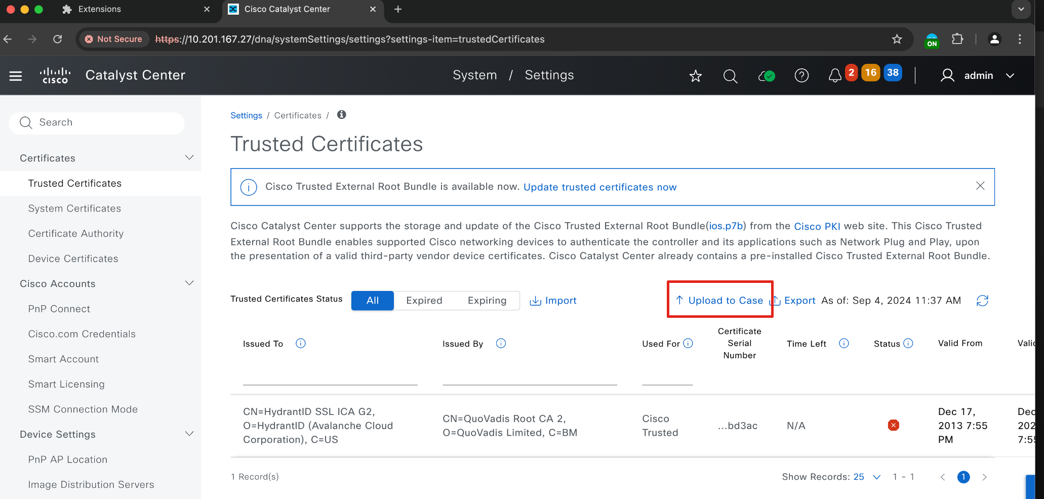The image size is (1044, 499).
Task: Open the browser tab search dropdown
Action: point(1021,9)
